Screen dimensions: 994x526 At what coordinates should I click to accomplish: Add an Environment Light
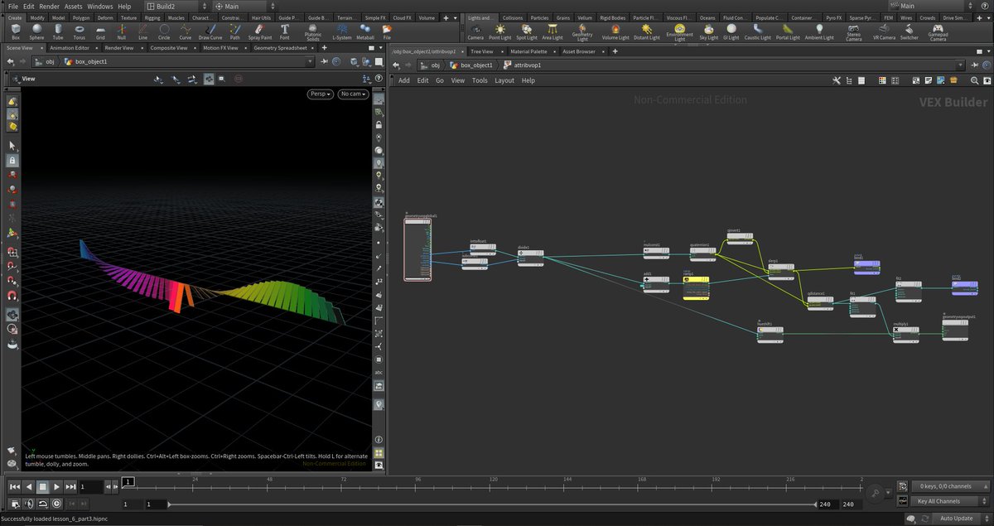[x=680, y=32]
